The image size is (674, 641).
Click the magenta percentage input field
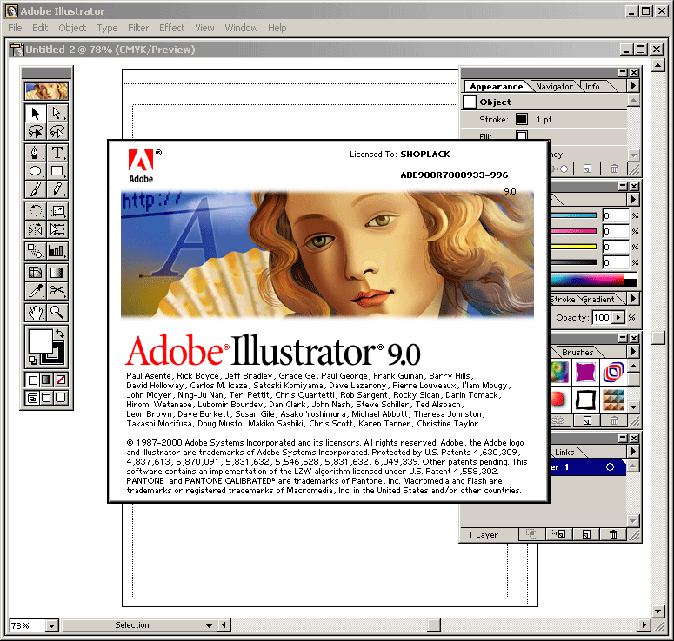pos(616,231)
